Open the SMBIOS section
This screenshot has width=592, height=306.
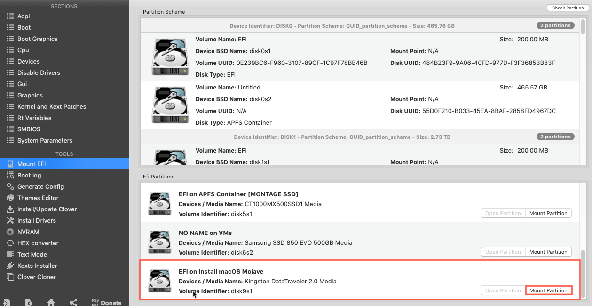(x=64, y=129)
